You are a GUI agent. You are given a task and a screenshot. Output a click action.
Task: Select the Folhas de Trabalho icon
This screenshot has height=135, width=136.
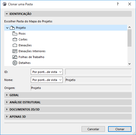[15, 57]
